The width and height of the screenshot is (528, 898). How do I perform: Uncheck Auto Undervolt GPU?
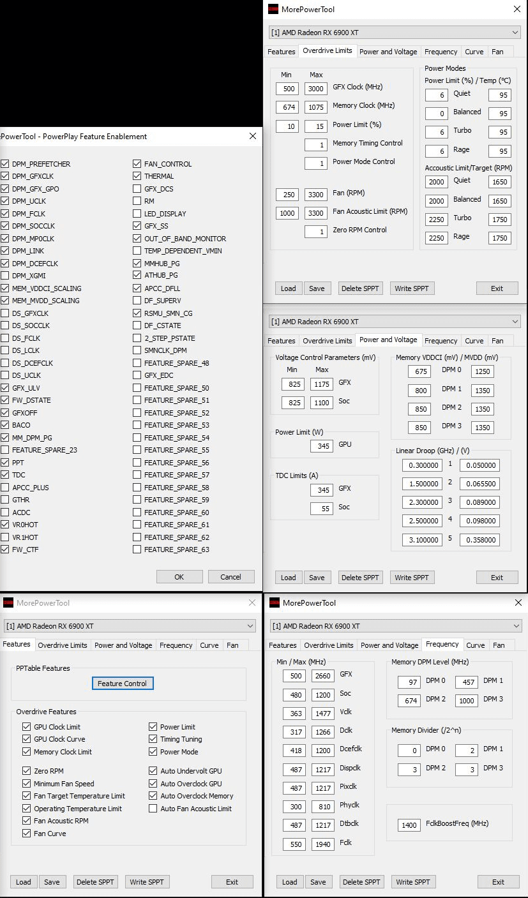pos(153,771)
